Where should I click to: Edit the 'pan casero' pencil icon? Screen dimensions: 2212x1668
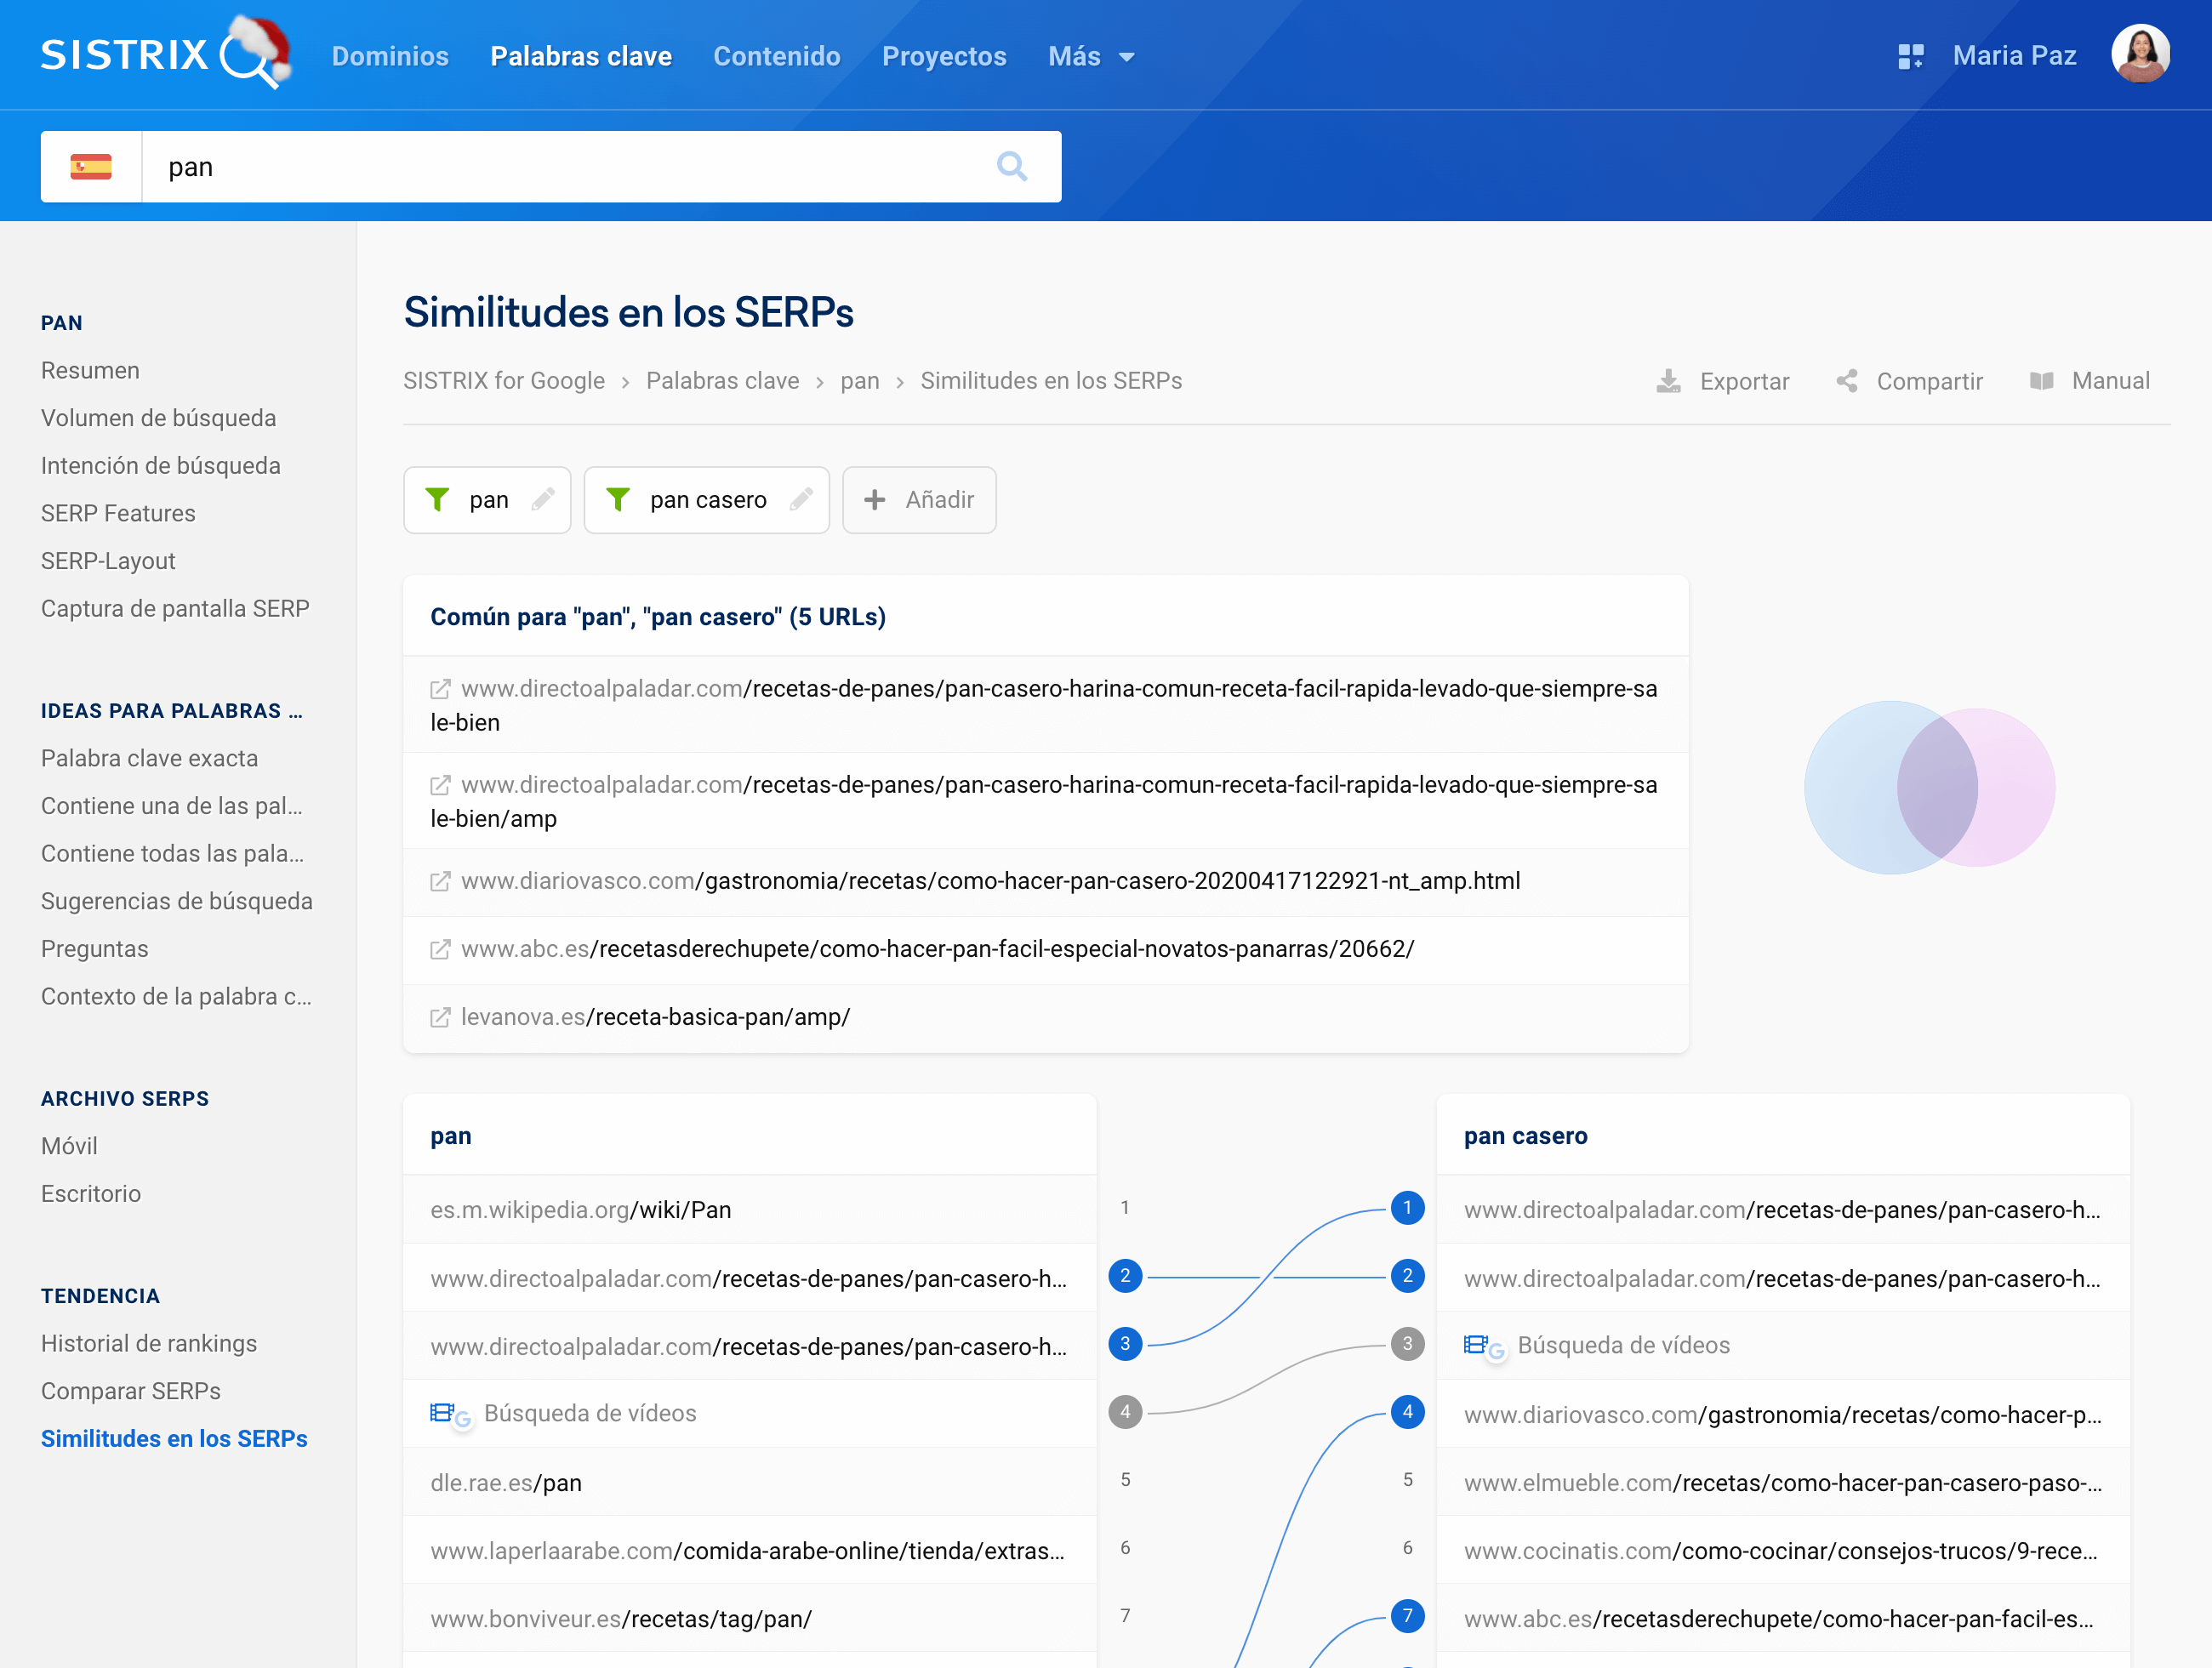[801, 499]
